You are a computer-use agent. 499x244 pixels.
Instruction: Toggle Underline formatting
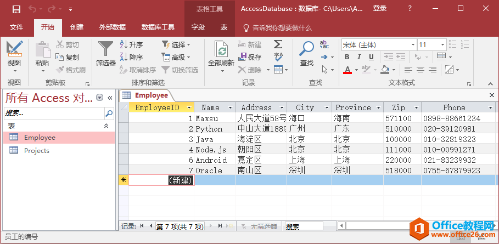point(371,57)
